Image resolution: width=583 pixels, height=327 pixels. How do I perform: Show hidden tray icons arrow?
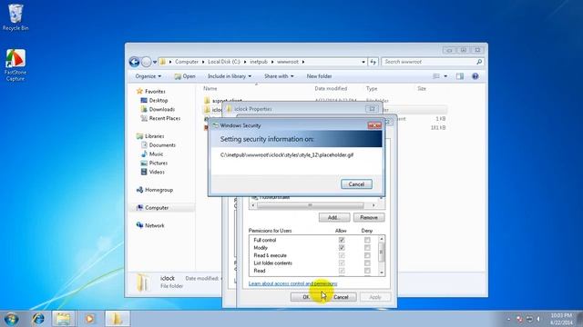coord(508,319)
